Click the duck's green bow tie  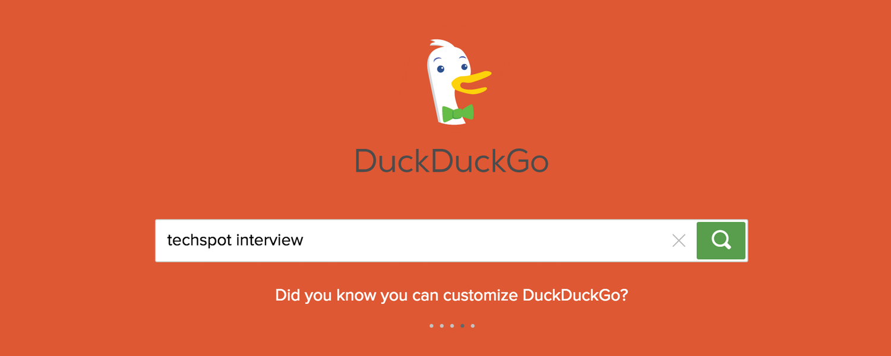point(458,113)
